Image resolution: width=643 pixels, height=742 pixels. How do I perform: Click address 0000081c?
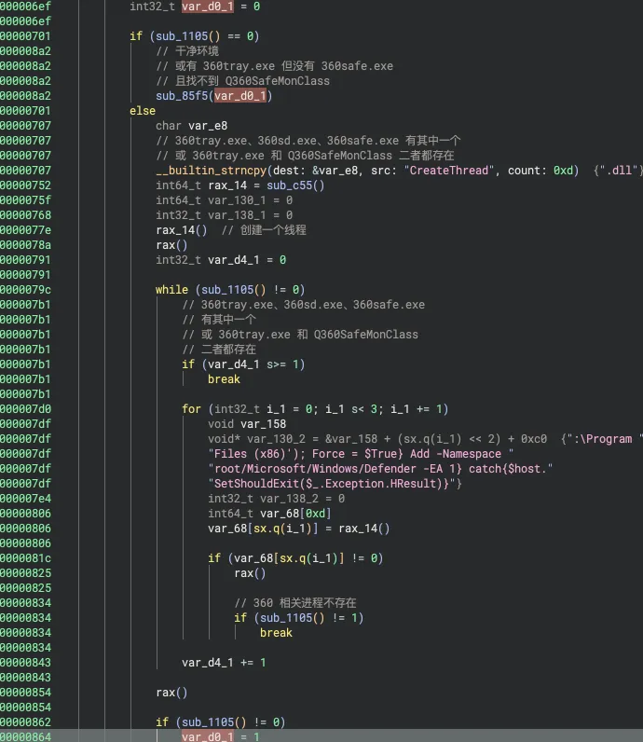coord(25,558)
